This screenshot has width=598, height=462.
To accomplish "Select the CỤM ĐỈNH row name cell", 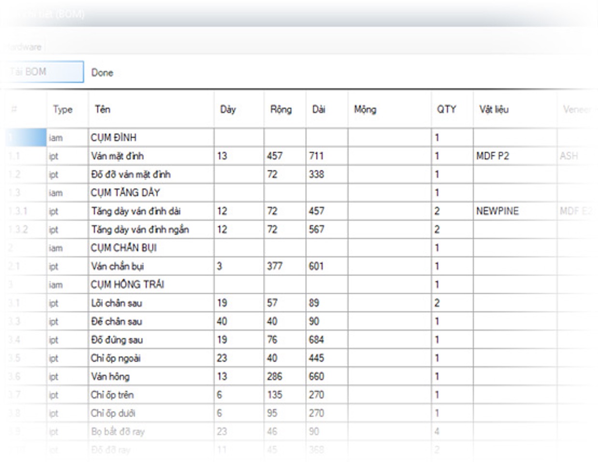I will 151,137.
